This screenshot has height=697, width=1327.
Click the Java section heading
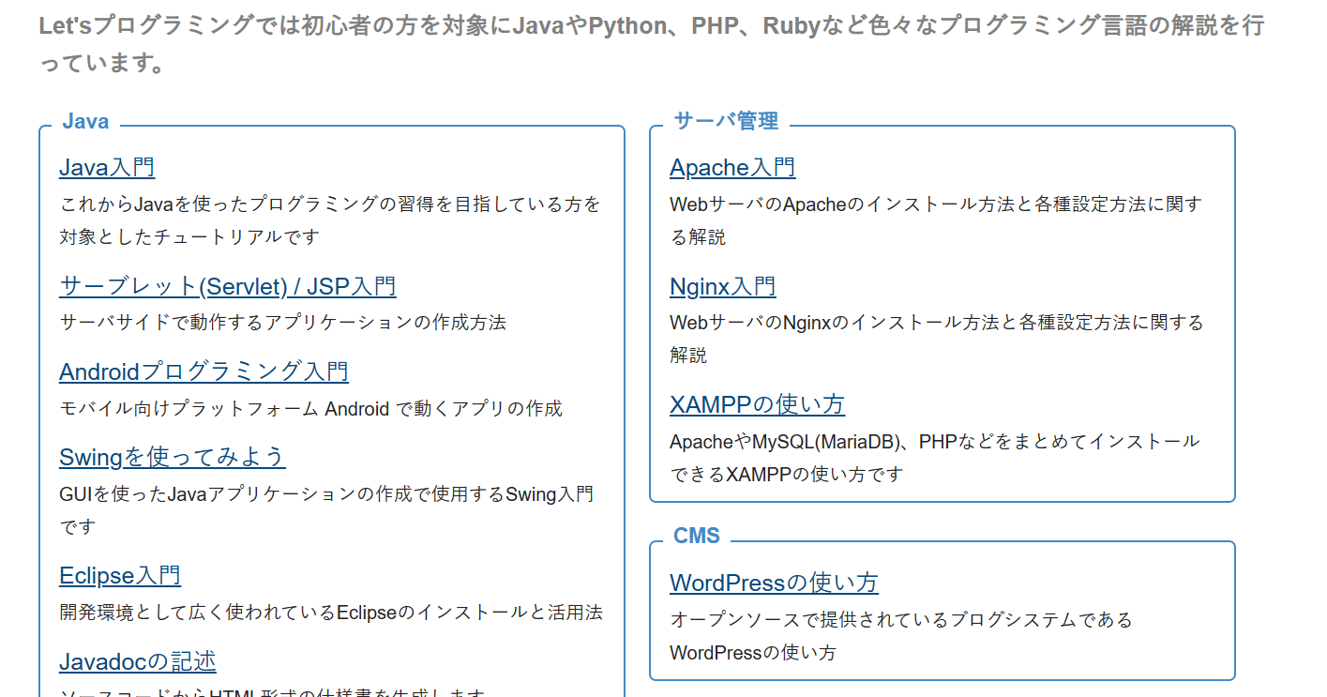85,121
